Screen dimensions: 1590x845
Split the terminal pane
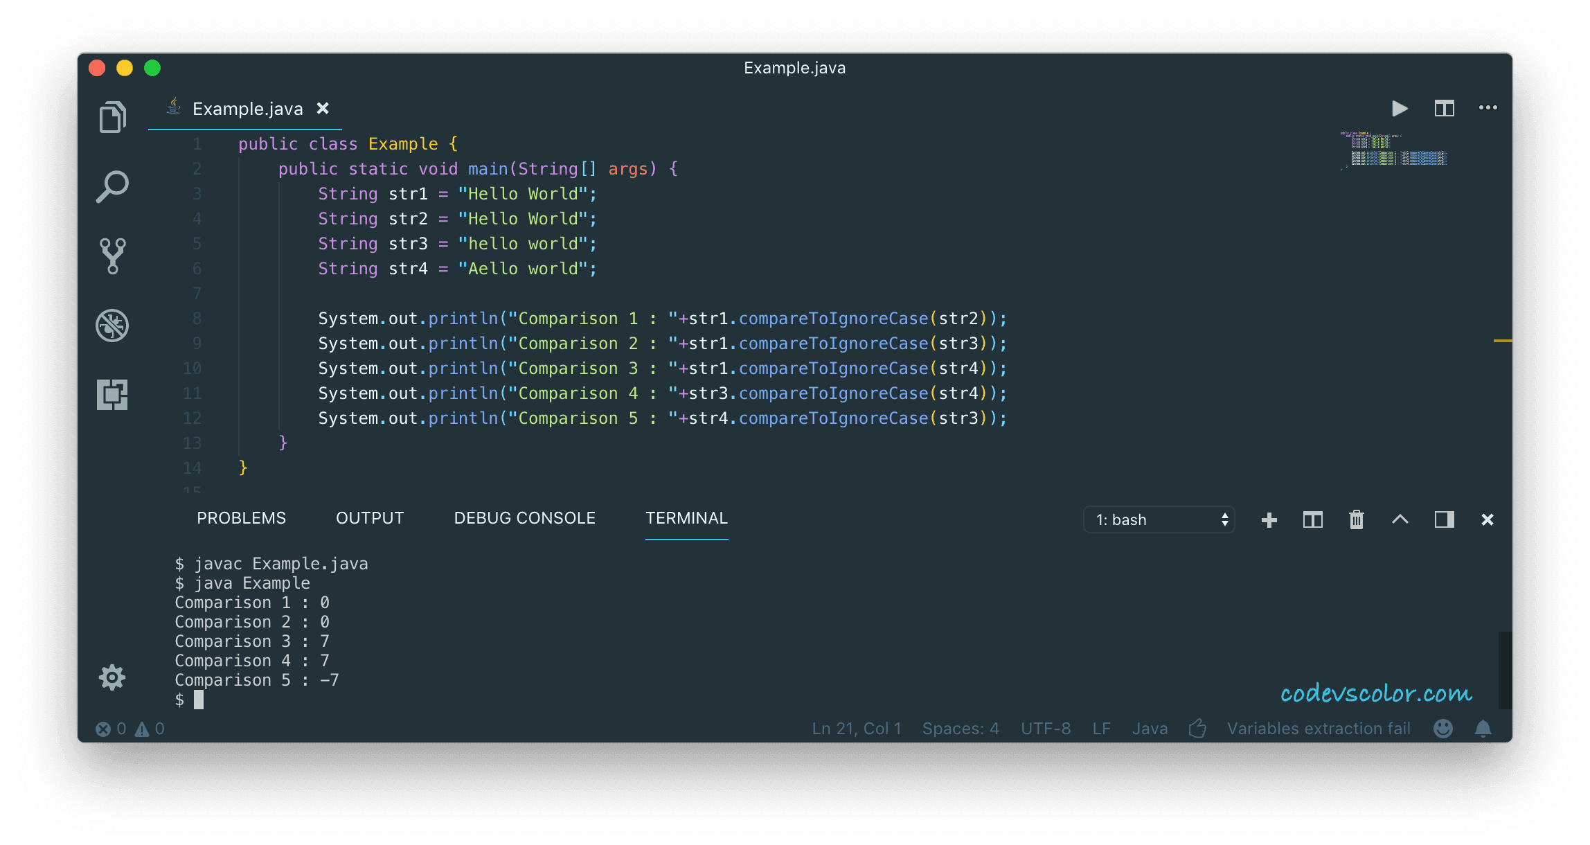pyautogui.click(x=1312, y=519)
